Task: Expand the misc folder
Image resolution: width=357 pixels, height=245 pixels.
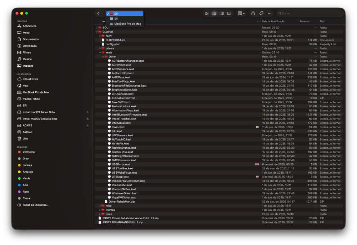Action: pyautogui.click(x=100, y=206)
